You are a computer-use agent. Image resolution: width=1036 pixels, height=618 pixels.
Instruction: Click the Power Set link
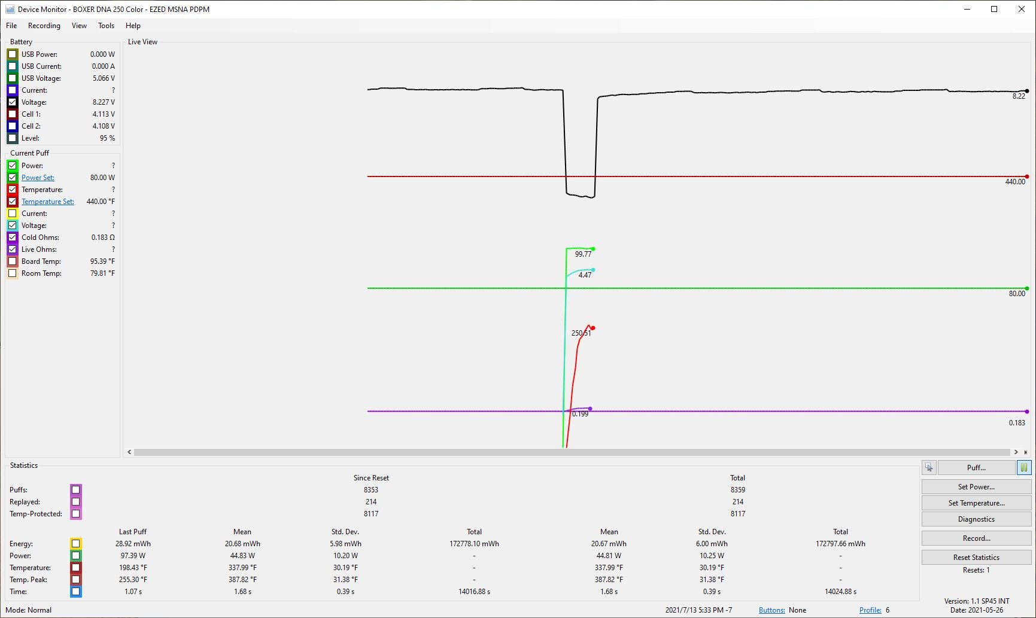[x=38, y=178]
